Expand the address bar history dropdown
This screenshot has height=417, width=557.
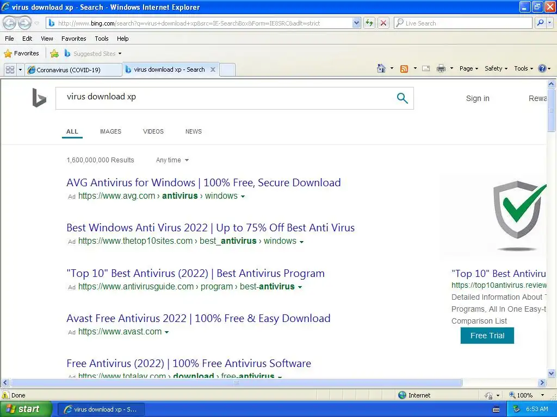point(356,23)
